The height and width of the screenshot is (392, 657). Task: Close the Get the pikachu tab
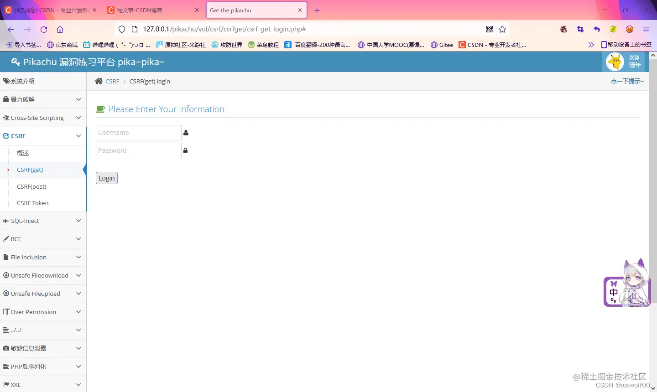300,10
